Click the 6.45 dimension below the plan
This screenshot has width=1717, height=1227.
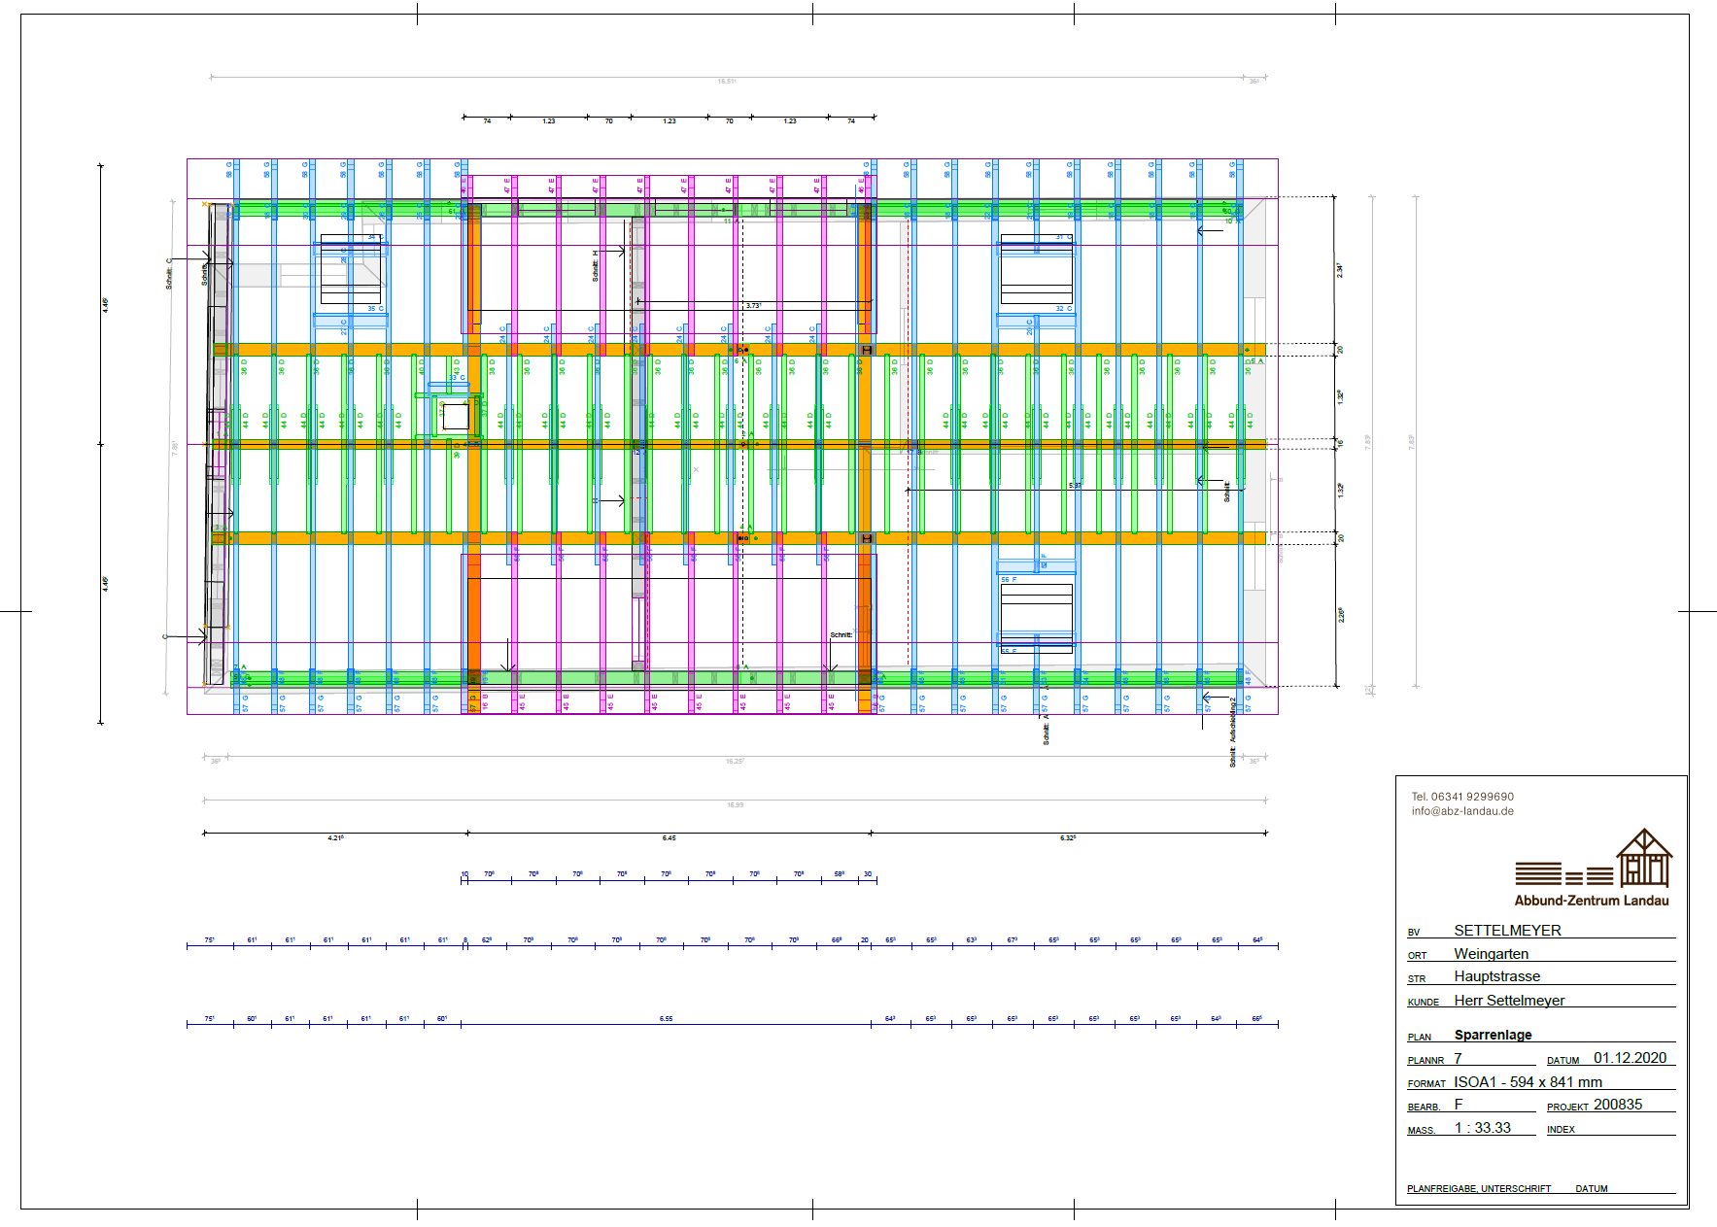pyautogui.click(x=669, y=837)
